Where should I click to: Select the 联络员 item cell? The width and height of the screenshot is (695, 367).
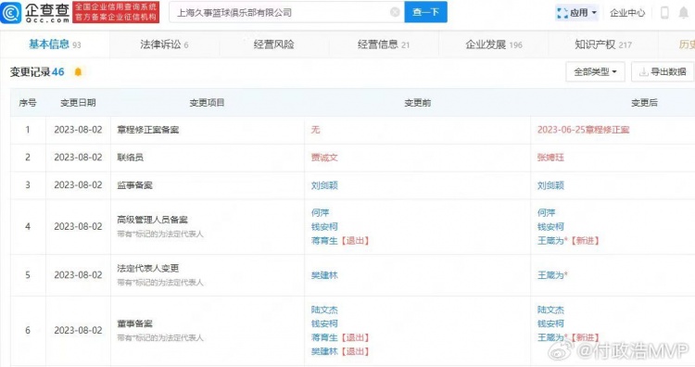(208, 158)
